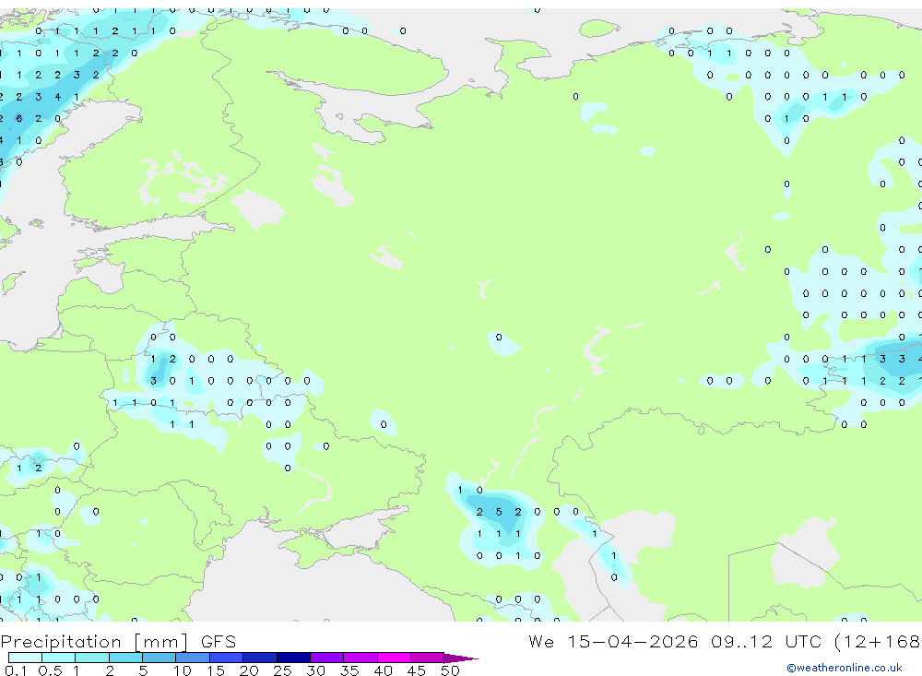Click the legend label '25'
Screen dimensions: 922x676
pos(282,670)
